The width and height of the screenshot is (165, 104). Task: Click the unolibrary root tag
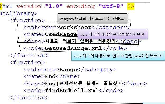pyautogui.click(x=19, y=13)
